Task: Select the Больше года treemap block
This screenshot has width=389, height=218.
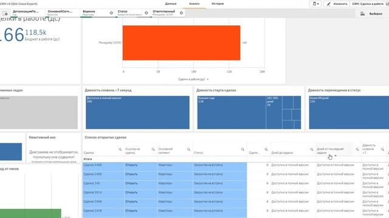Action: tap(232, 113)
